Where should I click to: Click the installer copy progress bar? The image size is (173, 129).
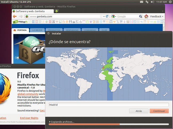click(109, 124)
